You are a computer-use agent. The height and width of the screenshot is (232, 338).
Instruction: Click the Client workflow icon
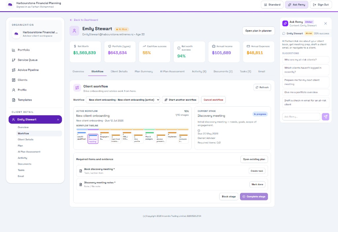(77, 88)
